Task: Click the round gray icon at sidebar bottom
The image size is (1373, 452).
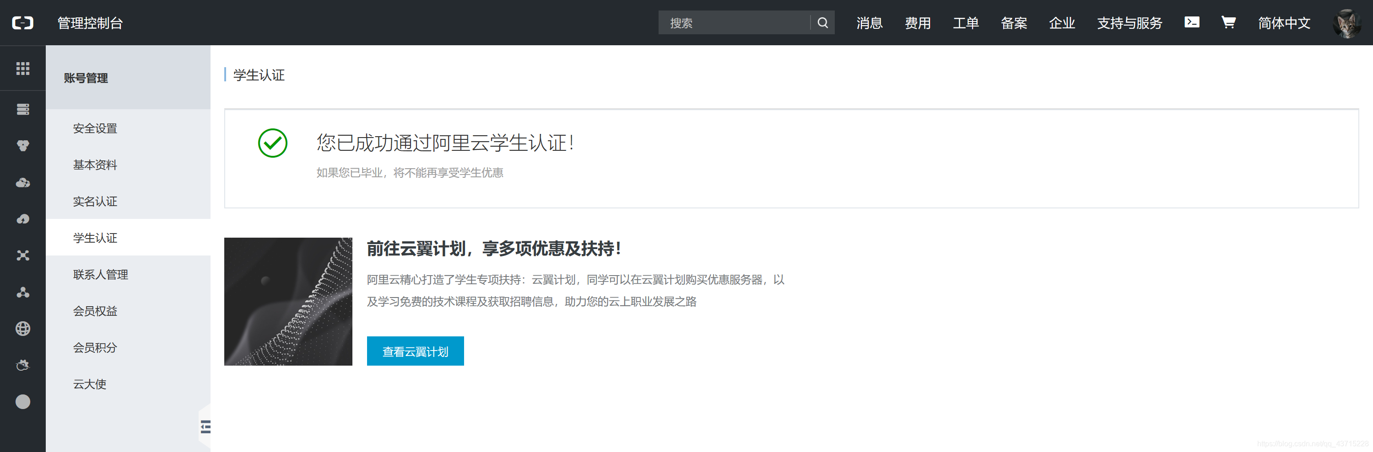Action: (23, 401)
